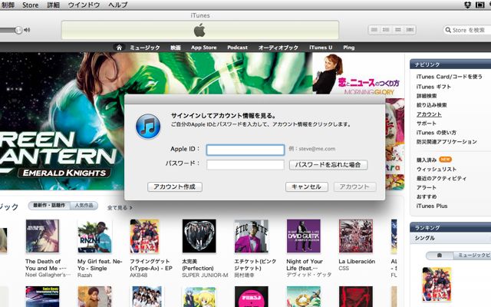491x307 pixels.
Task: Switch to Cover Flow view icon
Action: [410, 30]
